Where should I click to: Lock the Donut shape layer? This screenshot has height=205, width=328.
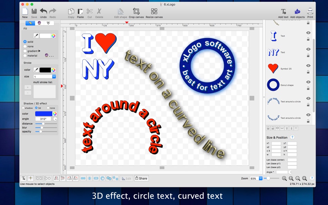(308, 88)
